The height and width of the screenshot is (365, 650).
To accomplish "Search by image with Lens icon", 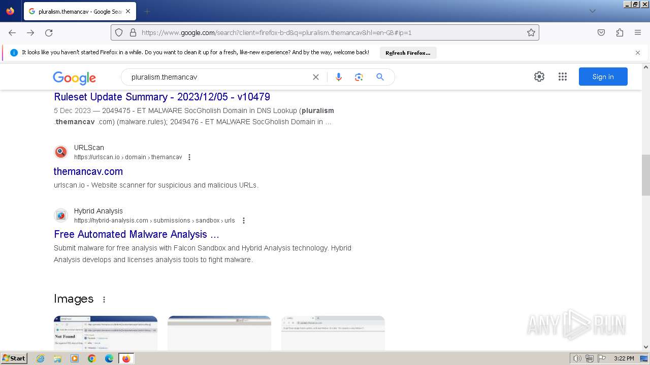I will coord(359,77).
